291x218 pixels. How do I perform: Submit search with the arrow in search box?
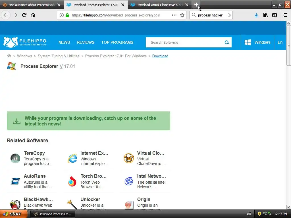pos(228,15)
